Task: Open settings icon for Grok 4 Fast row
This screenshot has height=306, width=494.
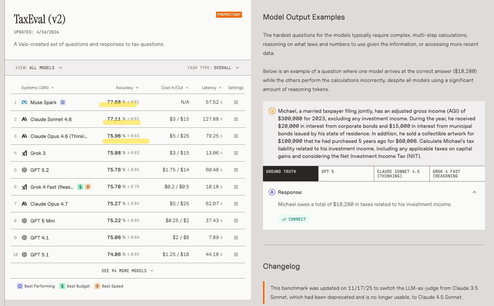Action: 236,187
